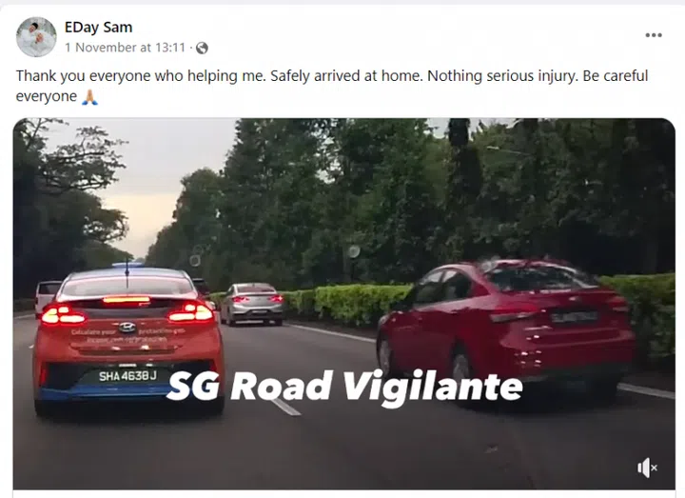Click the orange car's rear windshield

click(127, 287)
